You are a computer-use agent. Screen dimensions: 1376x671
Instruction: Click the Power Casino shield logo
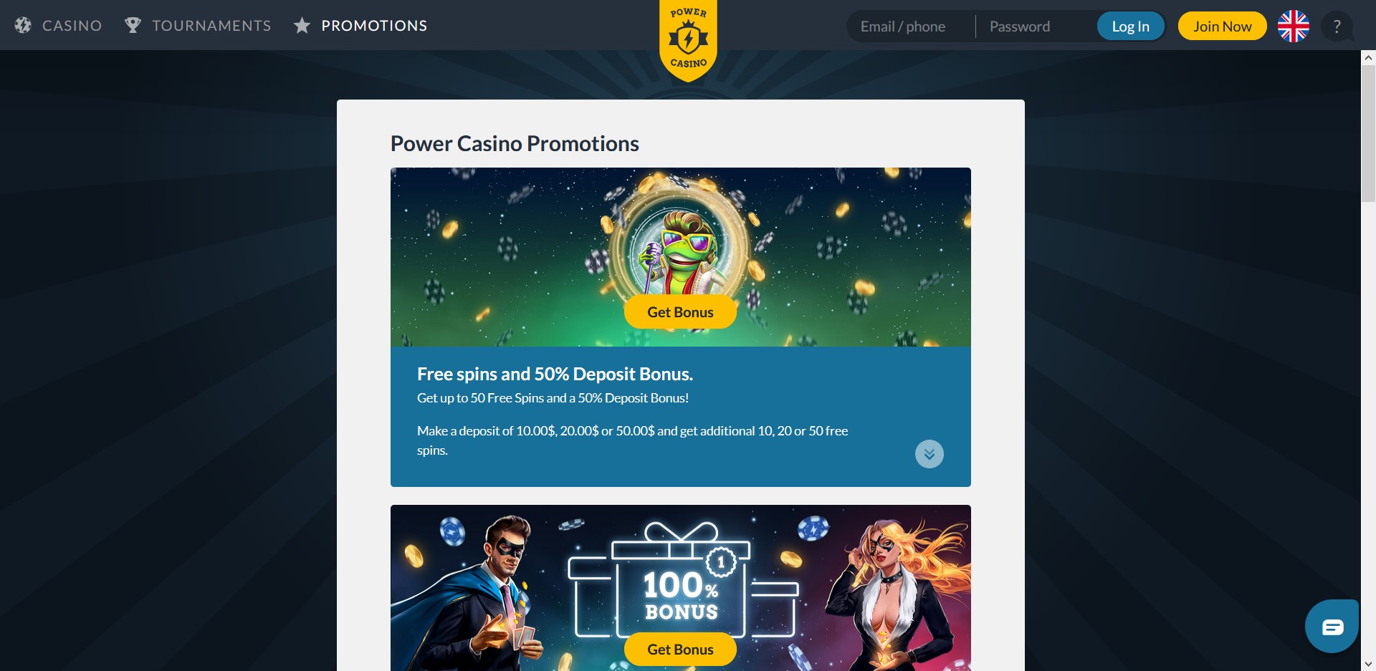tap(688, 40)
